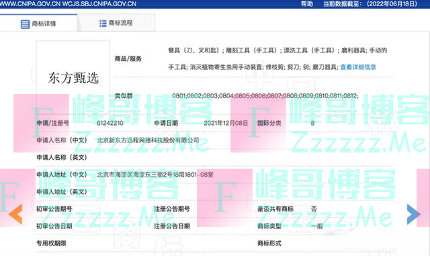The image size is (430, 256).
Task: Open 查看详细信息 link for goods details
Action: (x=358, y=67)
